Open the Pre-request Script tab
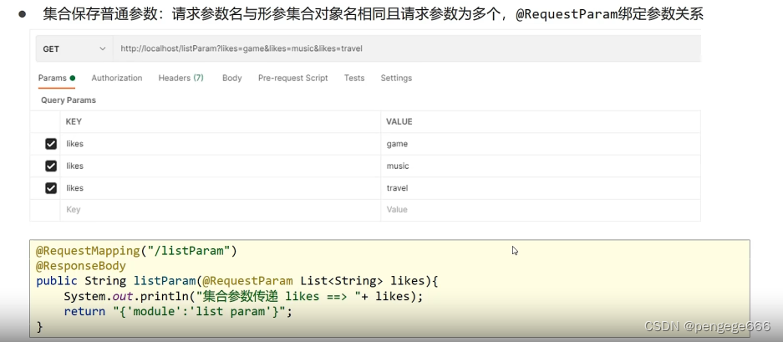Screen dimensions: 783x342 293,78
